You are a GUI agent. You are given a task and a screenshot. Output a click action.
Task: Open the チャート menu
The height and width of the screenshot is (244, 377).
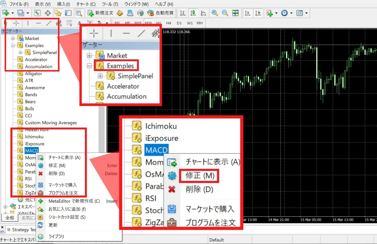coord(85,4)
